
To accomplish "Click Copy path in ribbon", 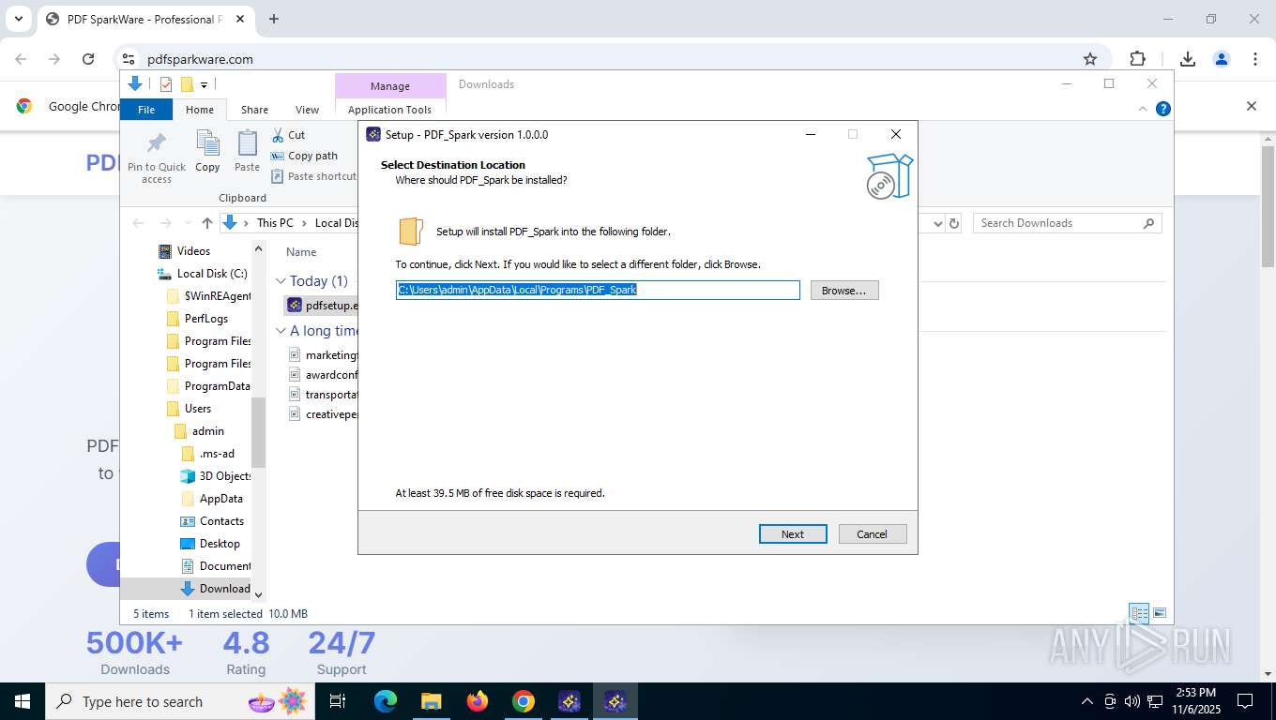I will pos(304,156).
